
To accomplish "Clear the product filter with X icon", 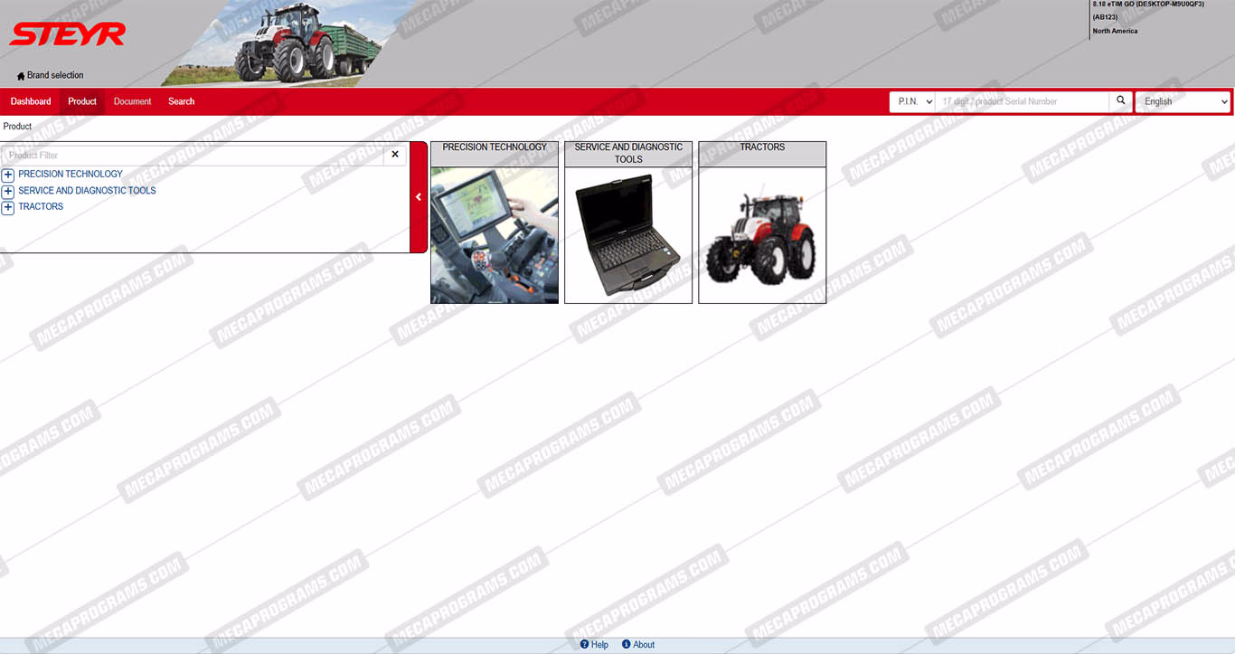I will pos(395,155).
